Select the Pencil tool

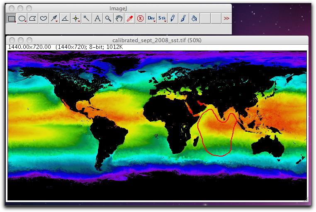click(173, 19)
